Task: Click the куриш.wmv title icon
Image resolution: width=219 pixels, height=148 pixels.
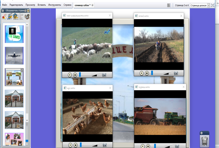Action: tap(137, 87)
